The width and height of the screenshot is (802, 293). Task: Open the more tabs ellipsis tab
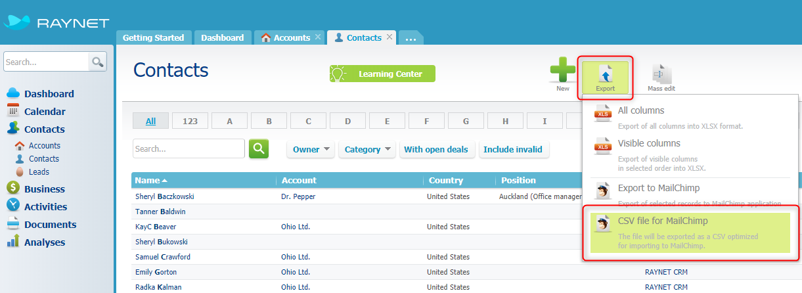411,38
